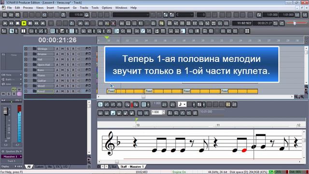This screenshot has width=309, height=174.
Task: Click the Go to Start transport button
Action: [5, 23]
